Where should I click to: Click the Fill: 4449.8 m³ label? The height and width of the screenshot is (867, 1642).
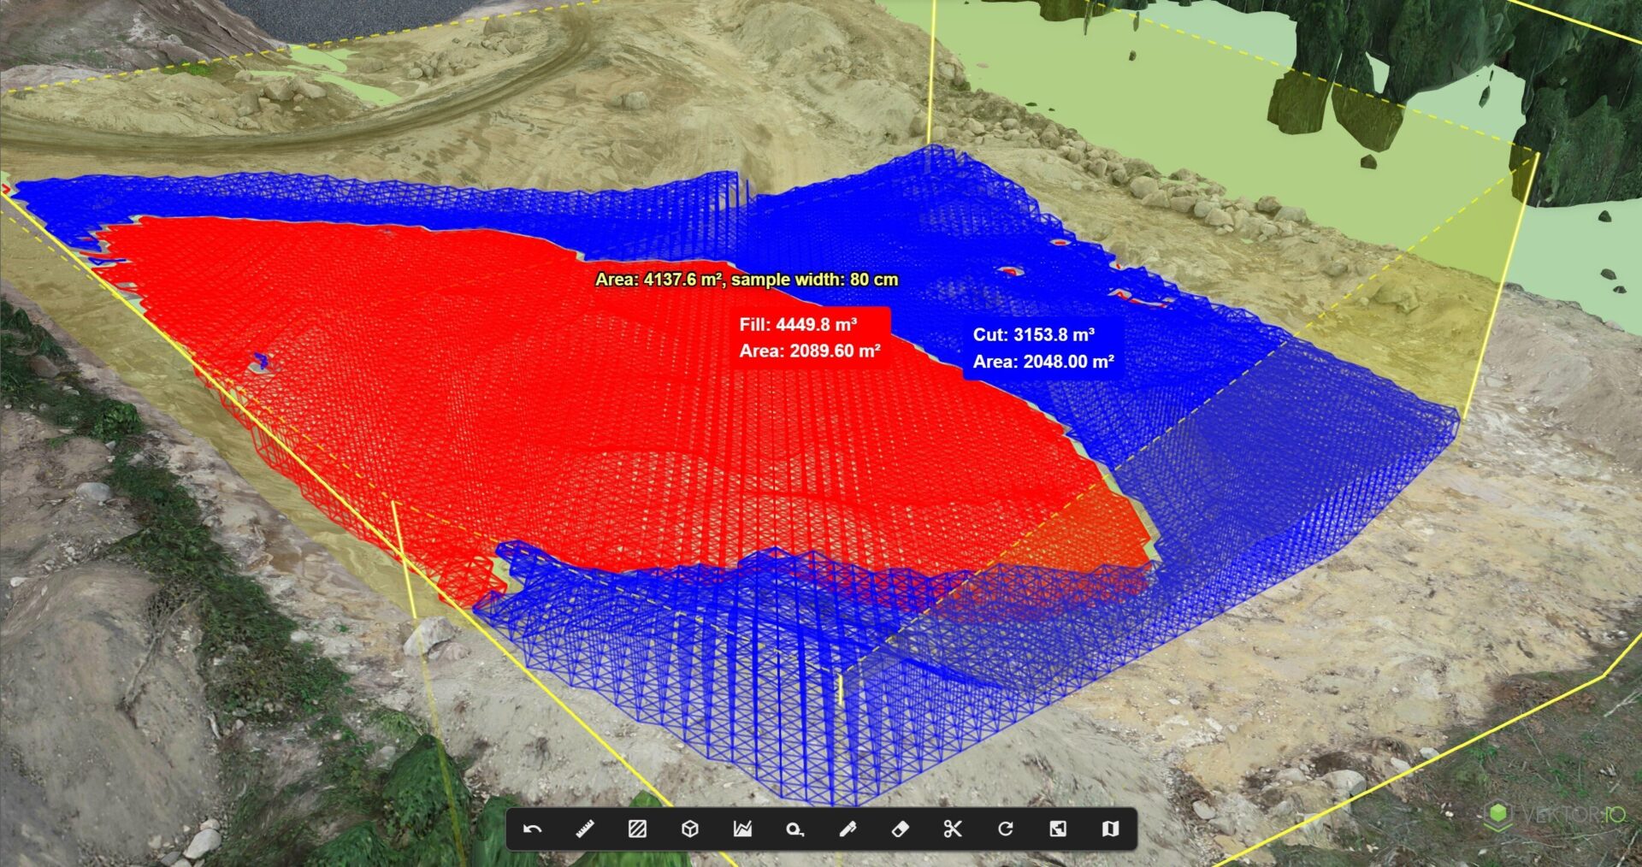click(x=798, y=325)
